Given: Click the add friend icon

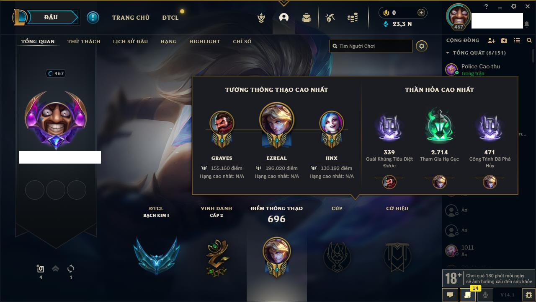Looking at the screenshot, I should 492,40.
